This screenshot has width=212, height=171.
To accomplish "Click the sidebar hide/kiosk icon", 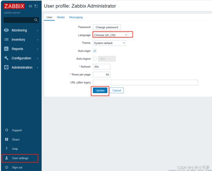I will pyautogui.click(x=36, y=6).
